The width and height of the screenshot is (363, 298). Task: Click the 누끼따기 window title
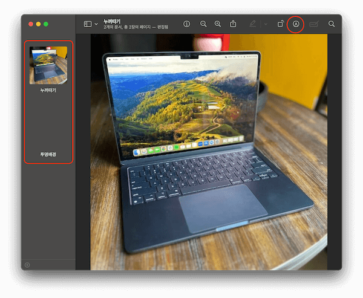[x=112, y=22]
